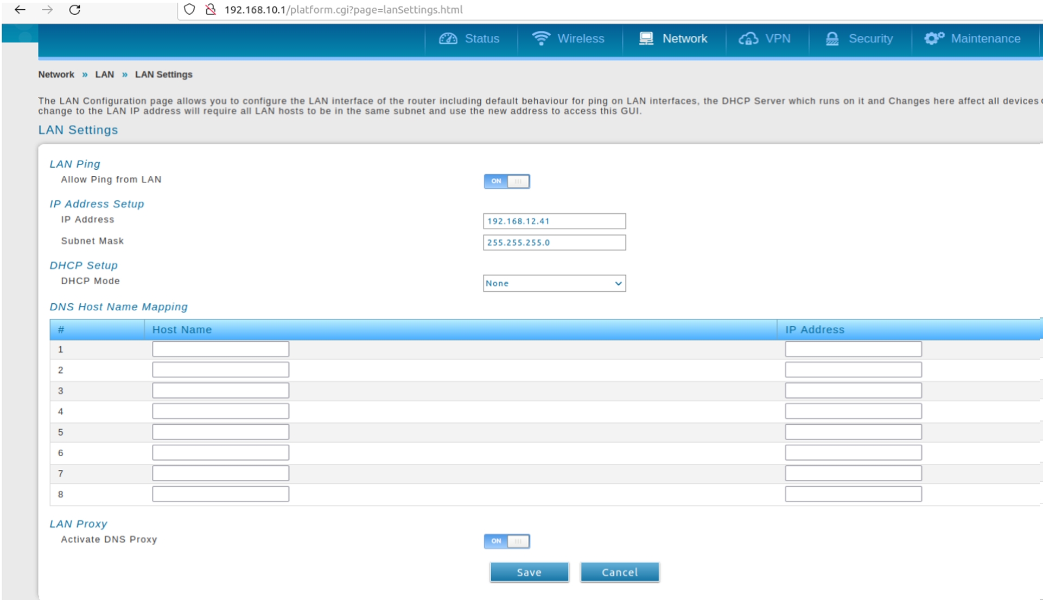The height and width of the screenshot is (600, 1043).
Task: Open the Wireless menu tab
Action: click(x=580, y=39)
